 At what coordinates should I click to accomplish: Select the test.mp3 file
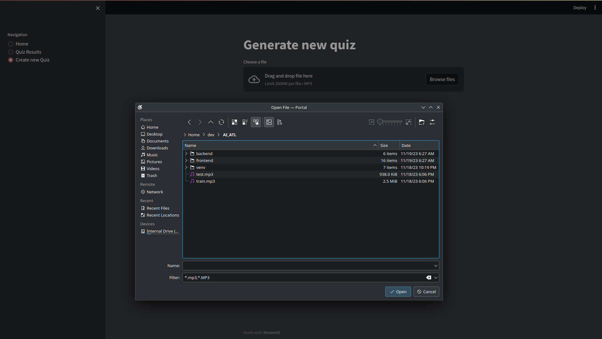(204, 174)
